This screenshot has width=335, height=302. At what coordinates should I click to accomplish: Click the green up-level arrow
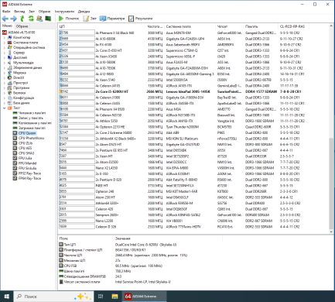(x=22, y=19)
